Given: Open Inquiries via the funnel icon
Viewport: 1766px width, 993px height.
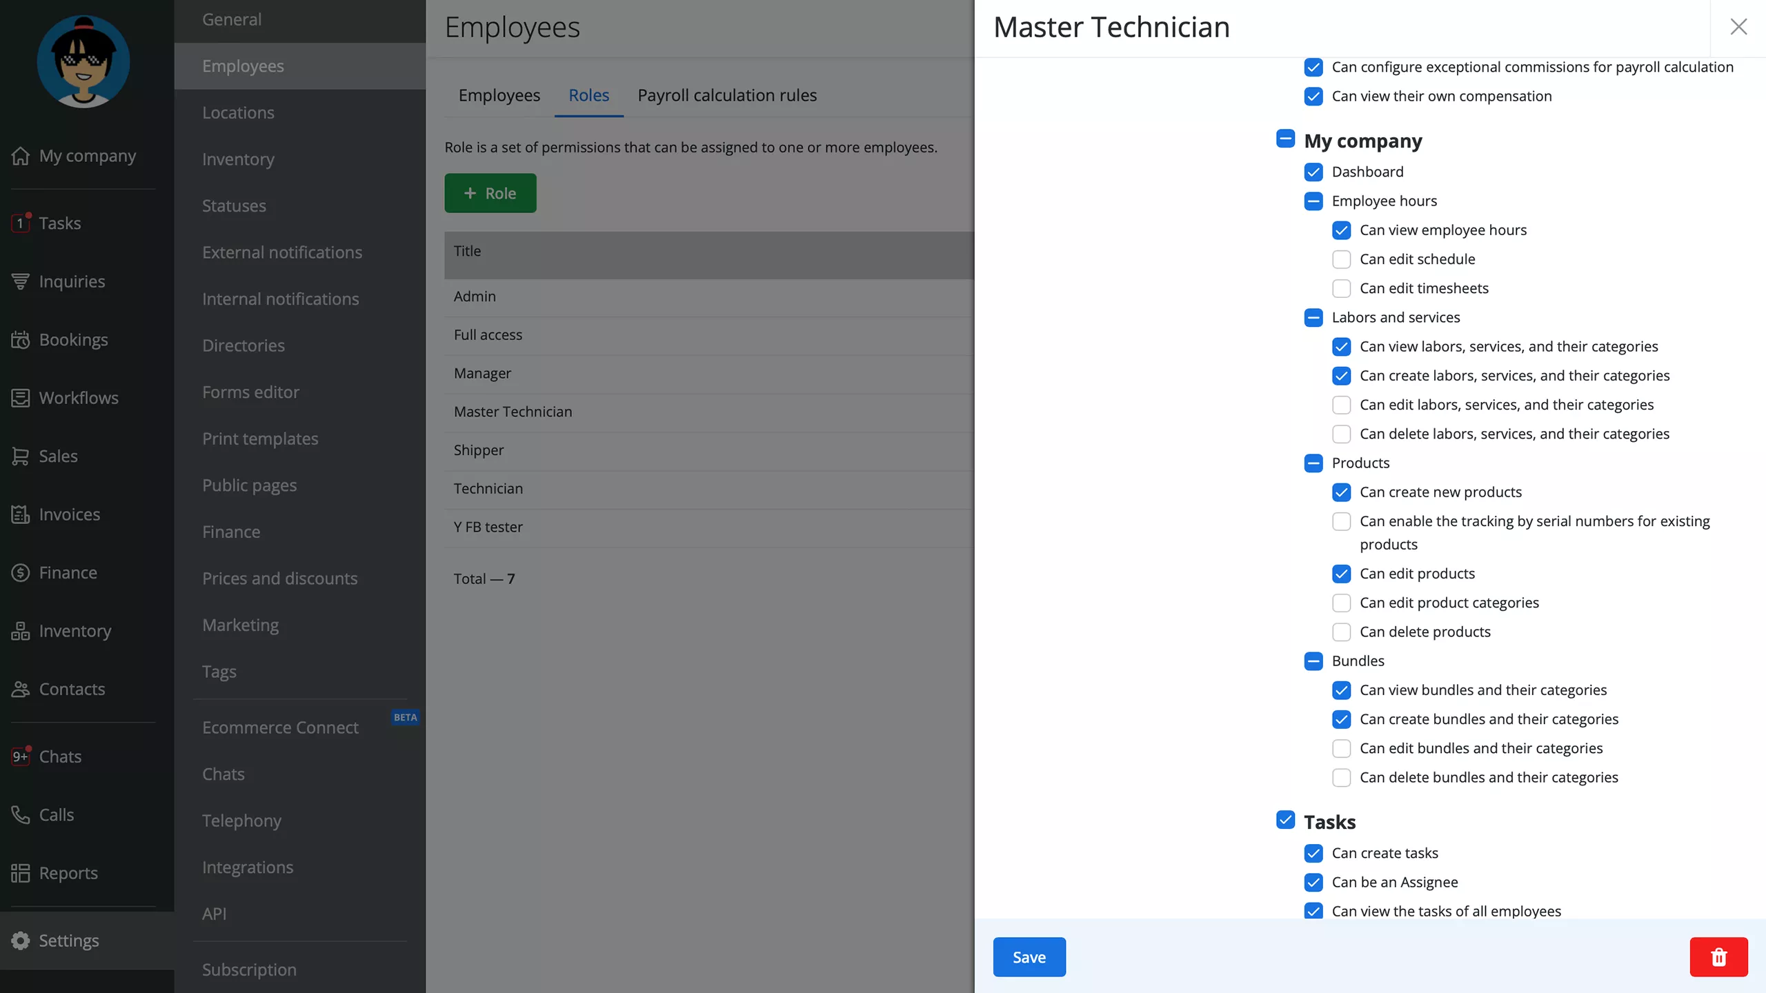Looking at the screenshot, I should 21,281.
